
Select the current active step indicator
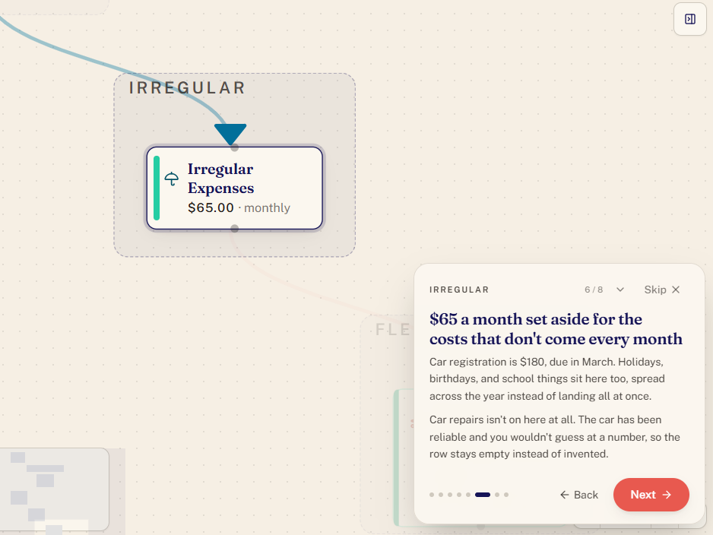(x=483, y=495)
